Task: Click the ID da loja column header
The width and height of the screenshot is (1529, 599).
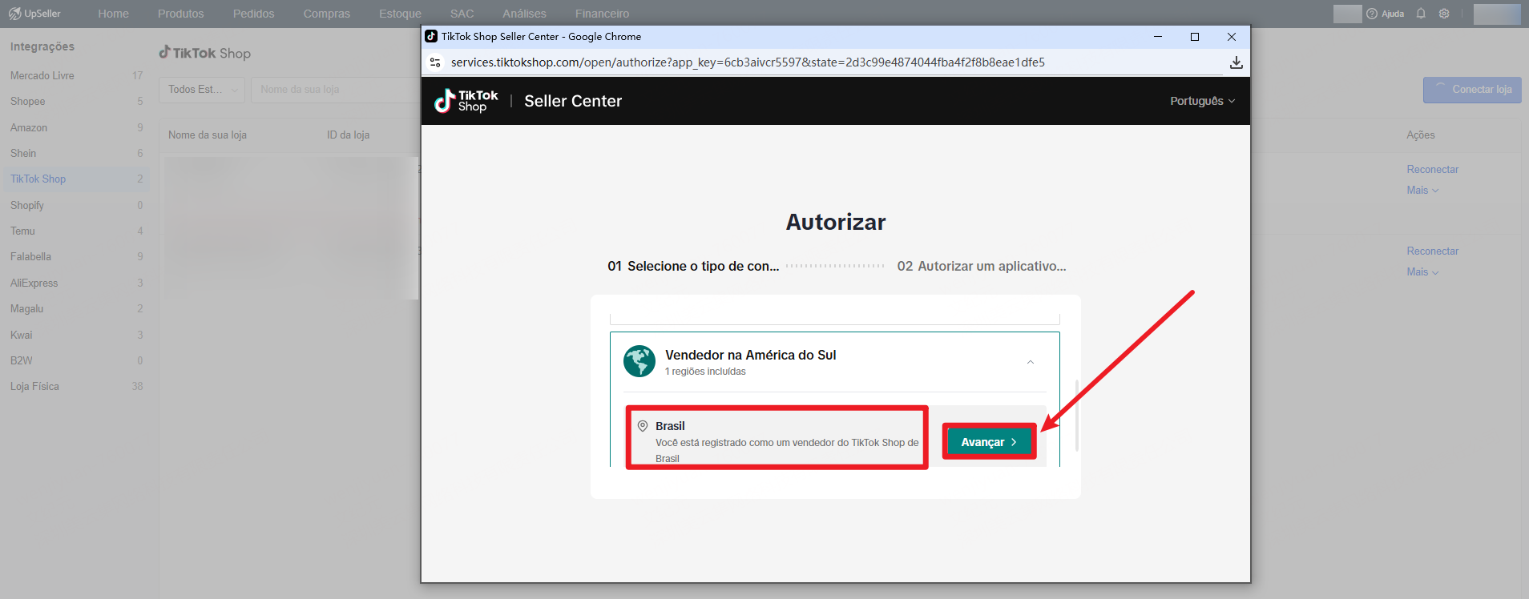Action: coord(348,135)
